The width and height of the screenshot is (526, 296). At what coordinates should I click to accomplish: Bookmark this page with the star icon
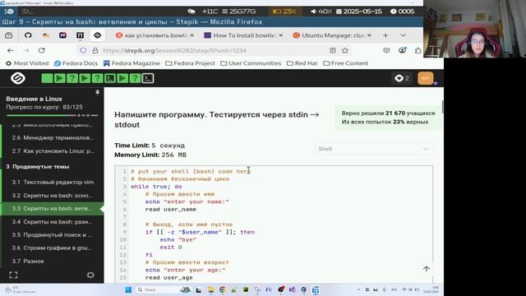tap(345, 50)
